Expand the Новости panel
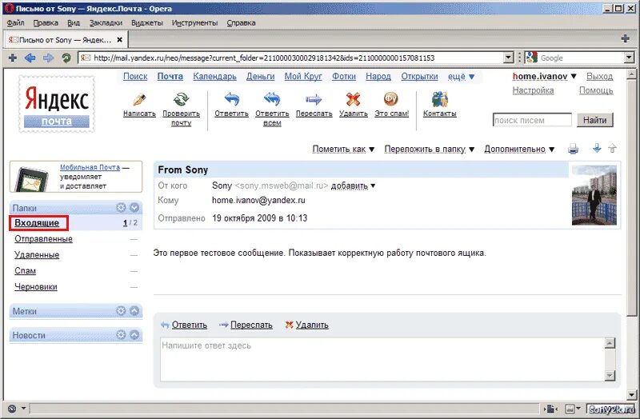Viewport: 640px width, 419px height. [134, 335]
